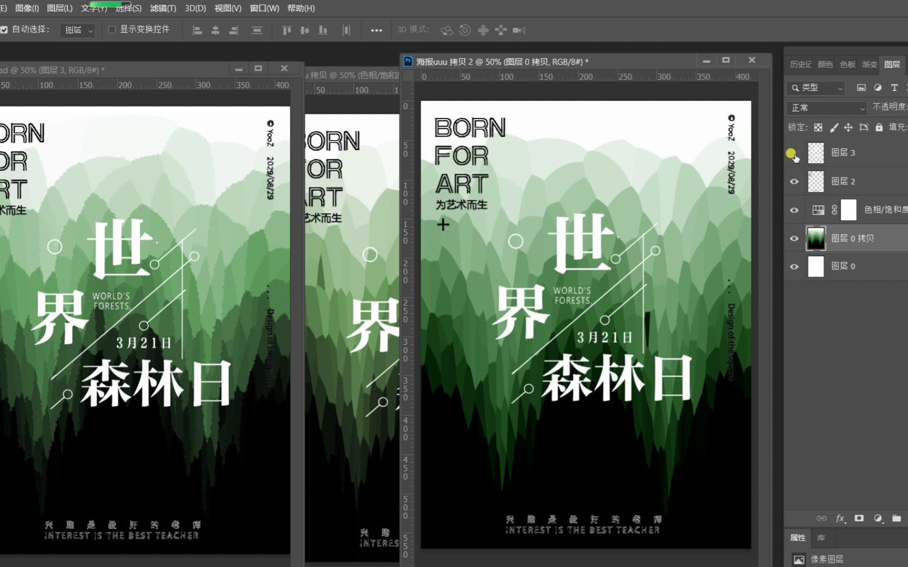
Task: Filter layers by adjustment layer icon
Action: [x=878, y=88]
